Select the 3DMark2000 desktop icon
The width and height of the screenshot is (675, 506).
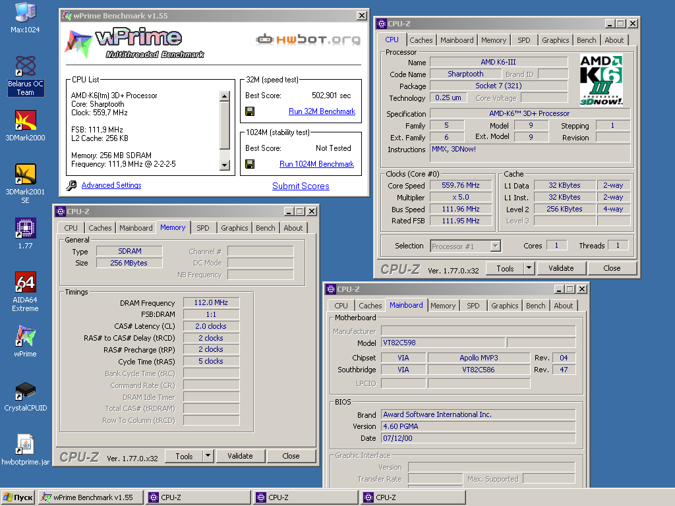click(x=25, y=126)
